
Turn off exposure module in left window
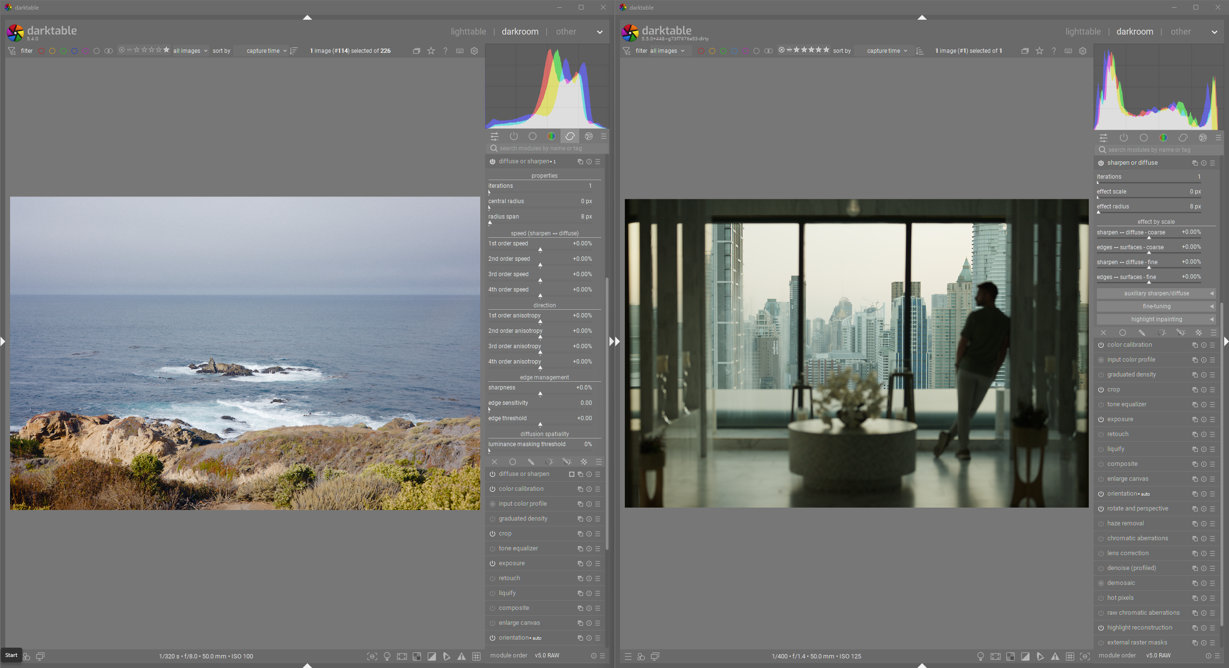[492, 563]
